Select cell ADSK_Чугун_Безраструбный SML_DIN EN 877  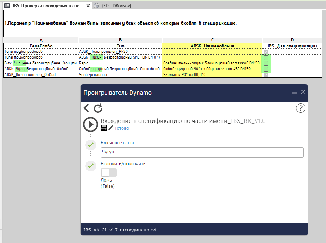click(x=120, y=57)
